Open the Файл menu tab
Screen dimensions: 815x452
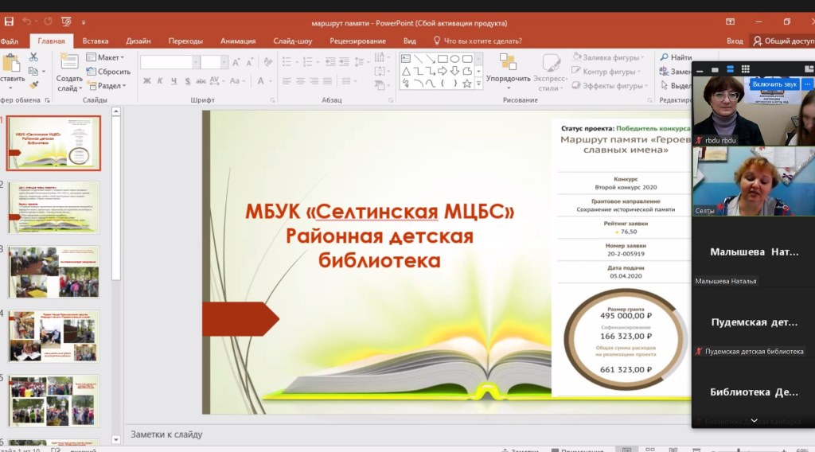click(x=10, y=41)
